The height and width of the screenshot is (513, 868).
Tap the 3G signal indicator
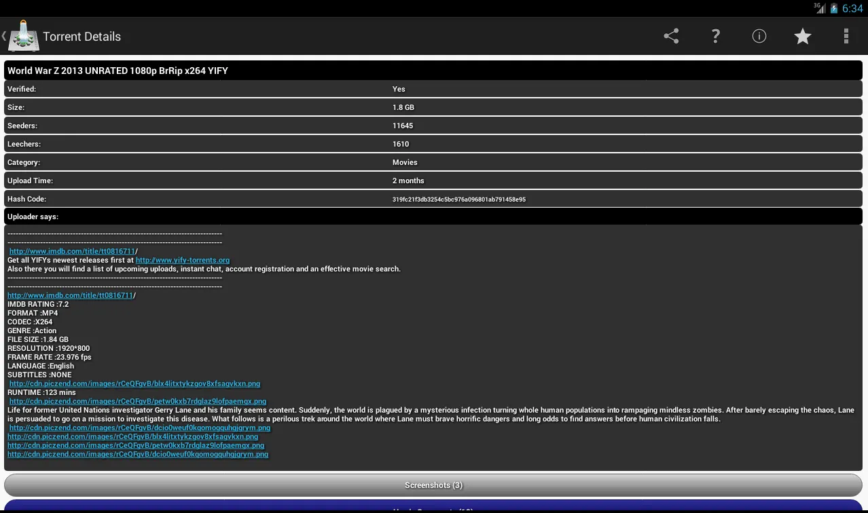(x=820, y=8)
